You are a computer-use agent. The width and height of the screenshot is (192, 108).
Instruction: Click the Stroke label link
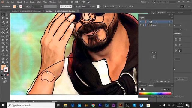point(29,7)
